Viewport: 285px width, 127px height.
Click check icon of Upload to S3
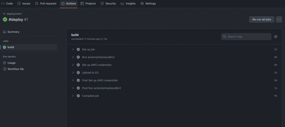[x=78, y=73]
